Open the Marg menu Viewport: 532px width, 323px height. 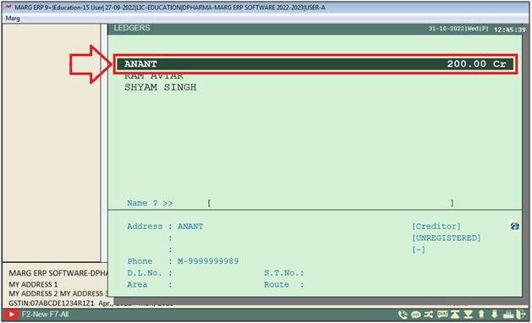(x=13, y=19)
